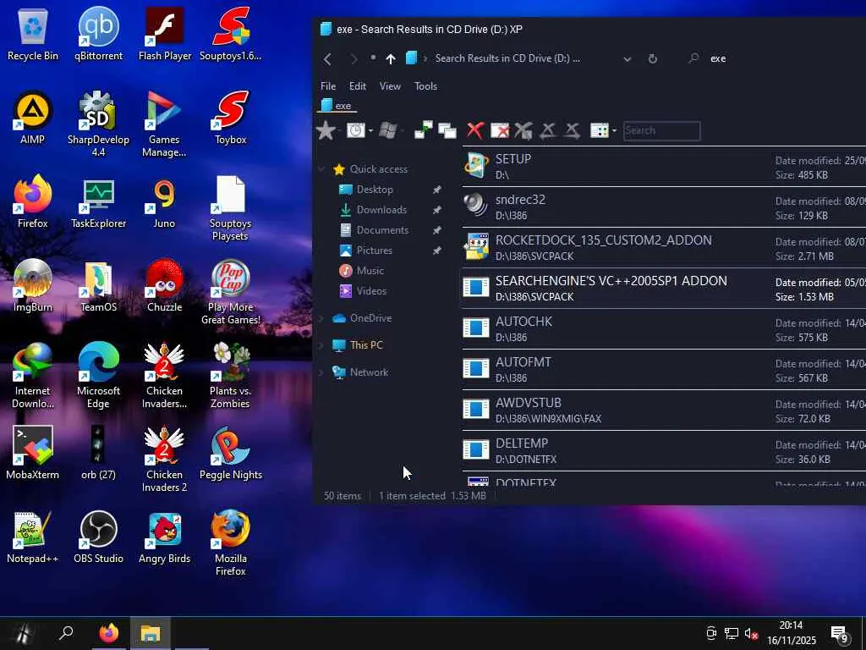Image resolution: width=866 pixels, height=650 pixels.
Task: Open Downloads in Quick access
Action: point(381,210)
